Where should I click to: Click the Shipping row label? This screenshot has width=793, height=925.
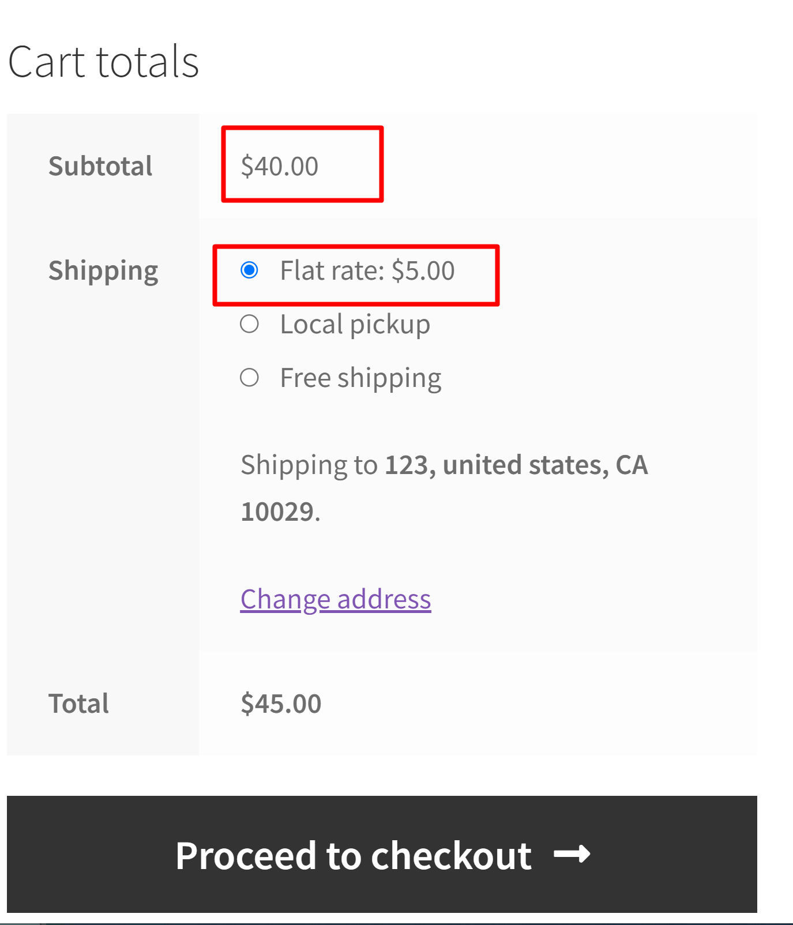pyautogui.click(x=103, y=270)
